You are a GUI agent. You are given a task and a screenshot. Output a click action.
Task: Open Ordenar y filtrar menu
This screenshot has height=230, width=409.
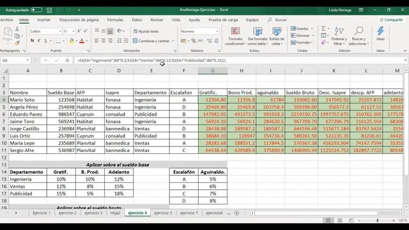click(339, 36)
